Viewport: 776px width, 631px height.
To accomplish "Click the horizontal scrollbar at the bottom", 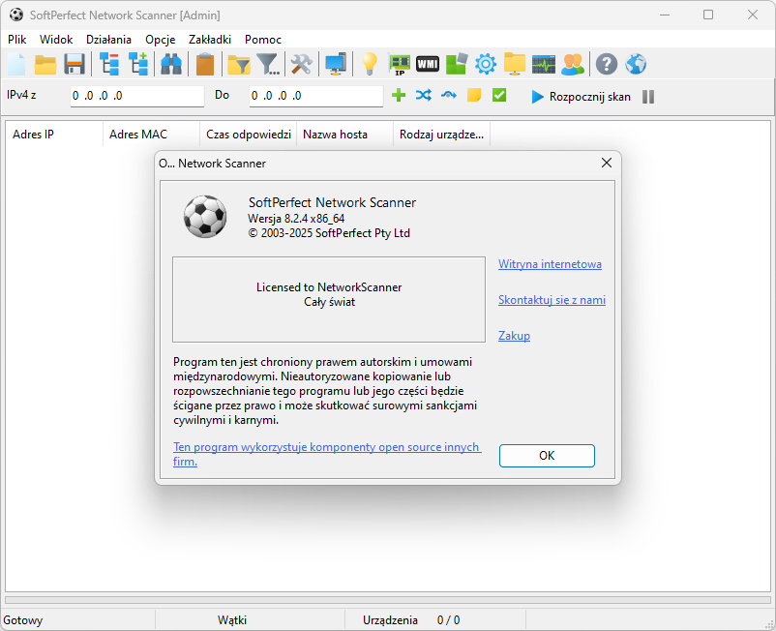I will (388, 600).
